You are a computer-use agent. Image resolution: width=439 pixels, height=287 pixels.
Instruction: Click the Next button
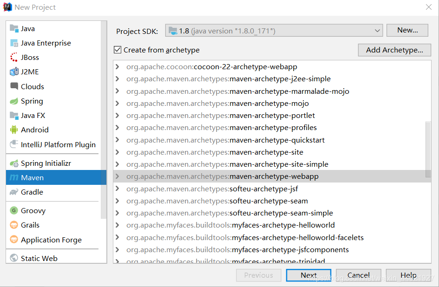point(308,275)
